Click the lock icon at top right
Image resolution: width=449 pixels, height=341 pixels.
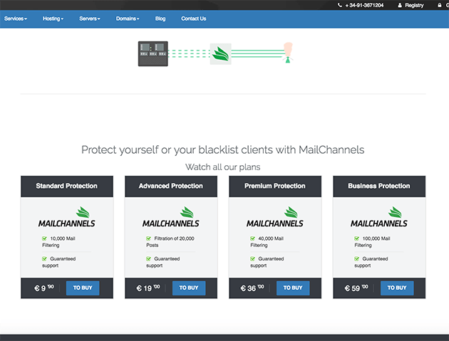pyautogui.click(x=439, y=5)
